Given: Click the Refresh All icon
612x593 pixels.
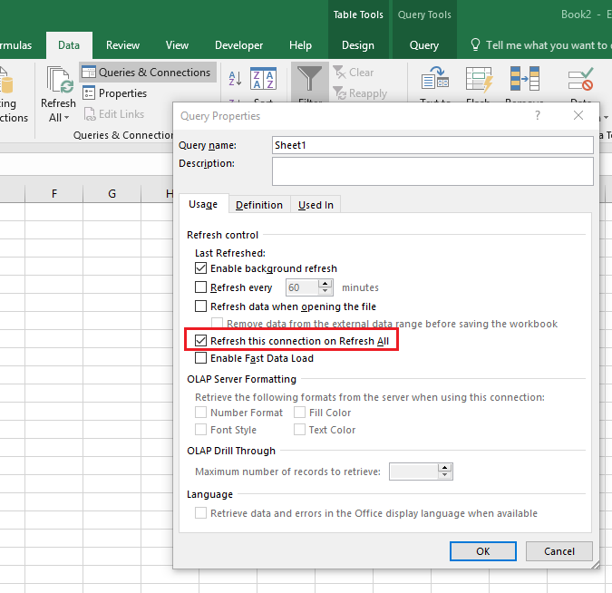Looking at the screenshot, I should click(x=59, y=80).
